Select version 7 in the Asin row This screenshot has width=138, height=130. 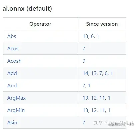(x=84, y=123)
